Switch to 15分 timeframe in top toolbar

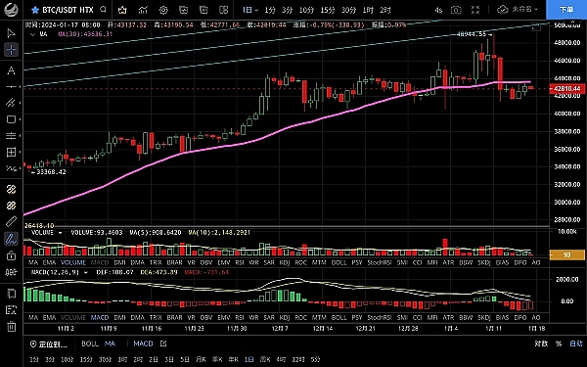pyautogui.click(x=327, y=10)
